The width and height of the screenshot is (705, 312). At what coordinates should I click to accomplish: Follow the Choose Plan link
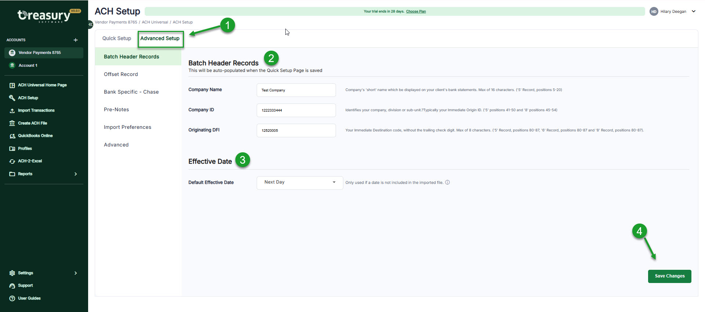tap(416, 11)
